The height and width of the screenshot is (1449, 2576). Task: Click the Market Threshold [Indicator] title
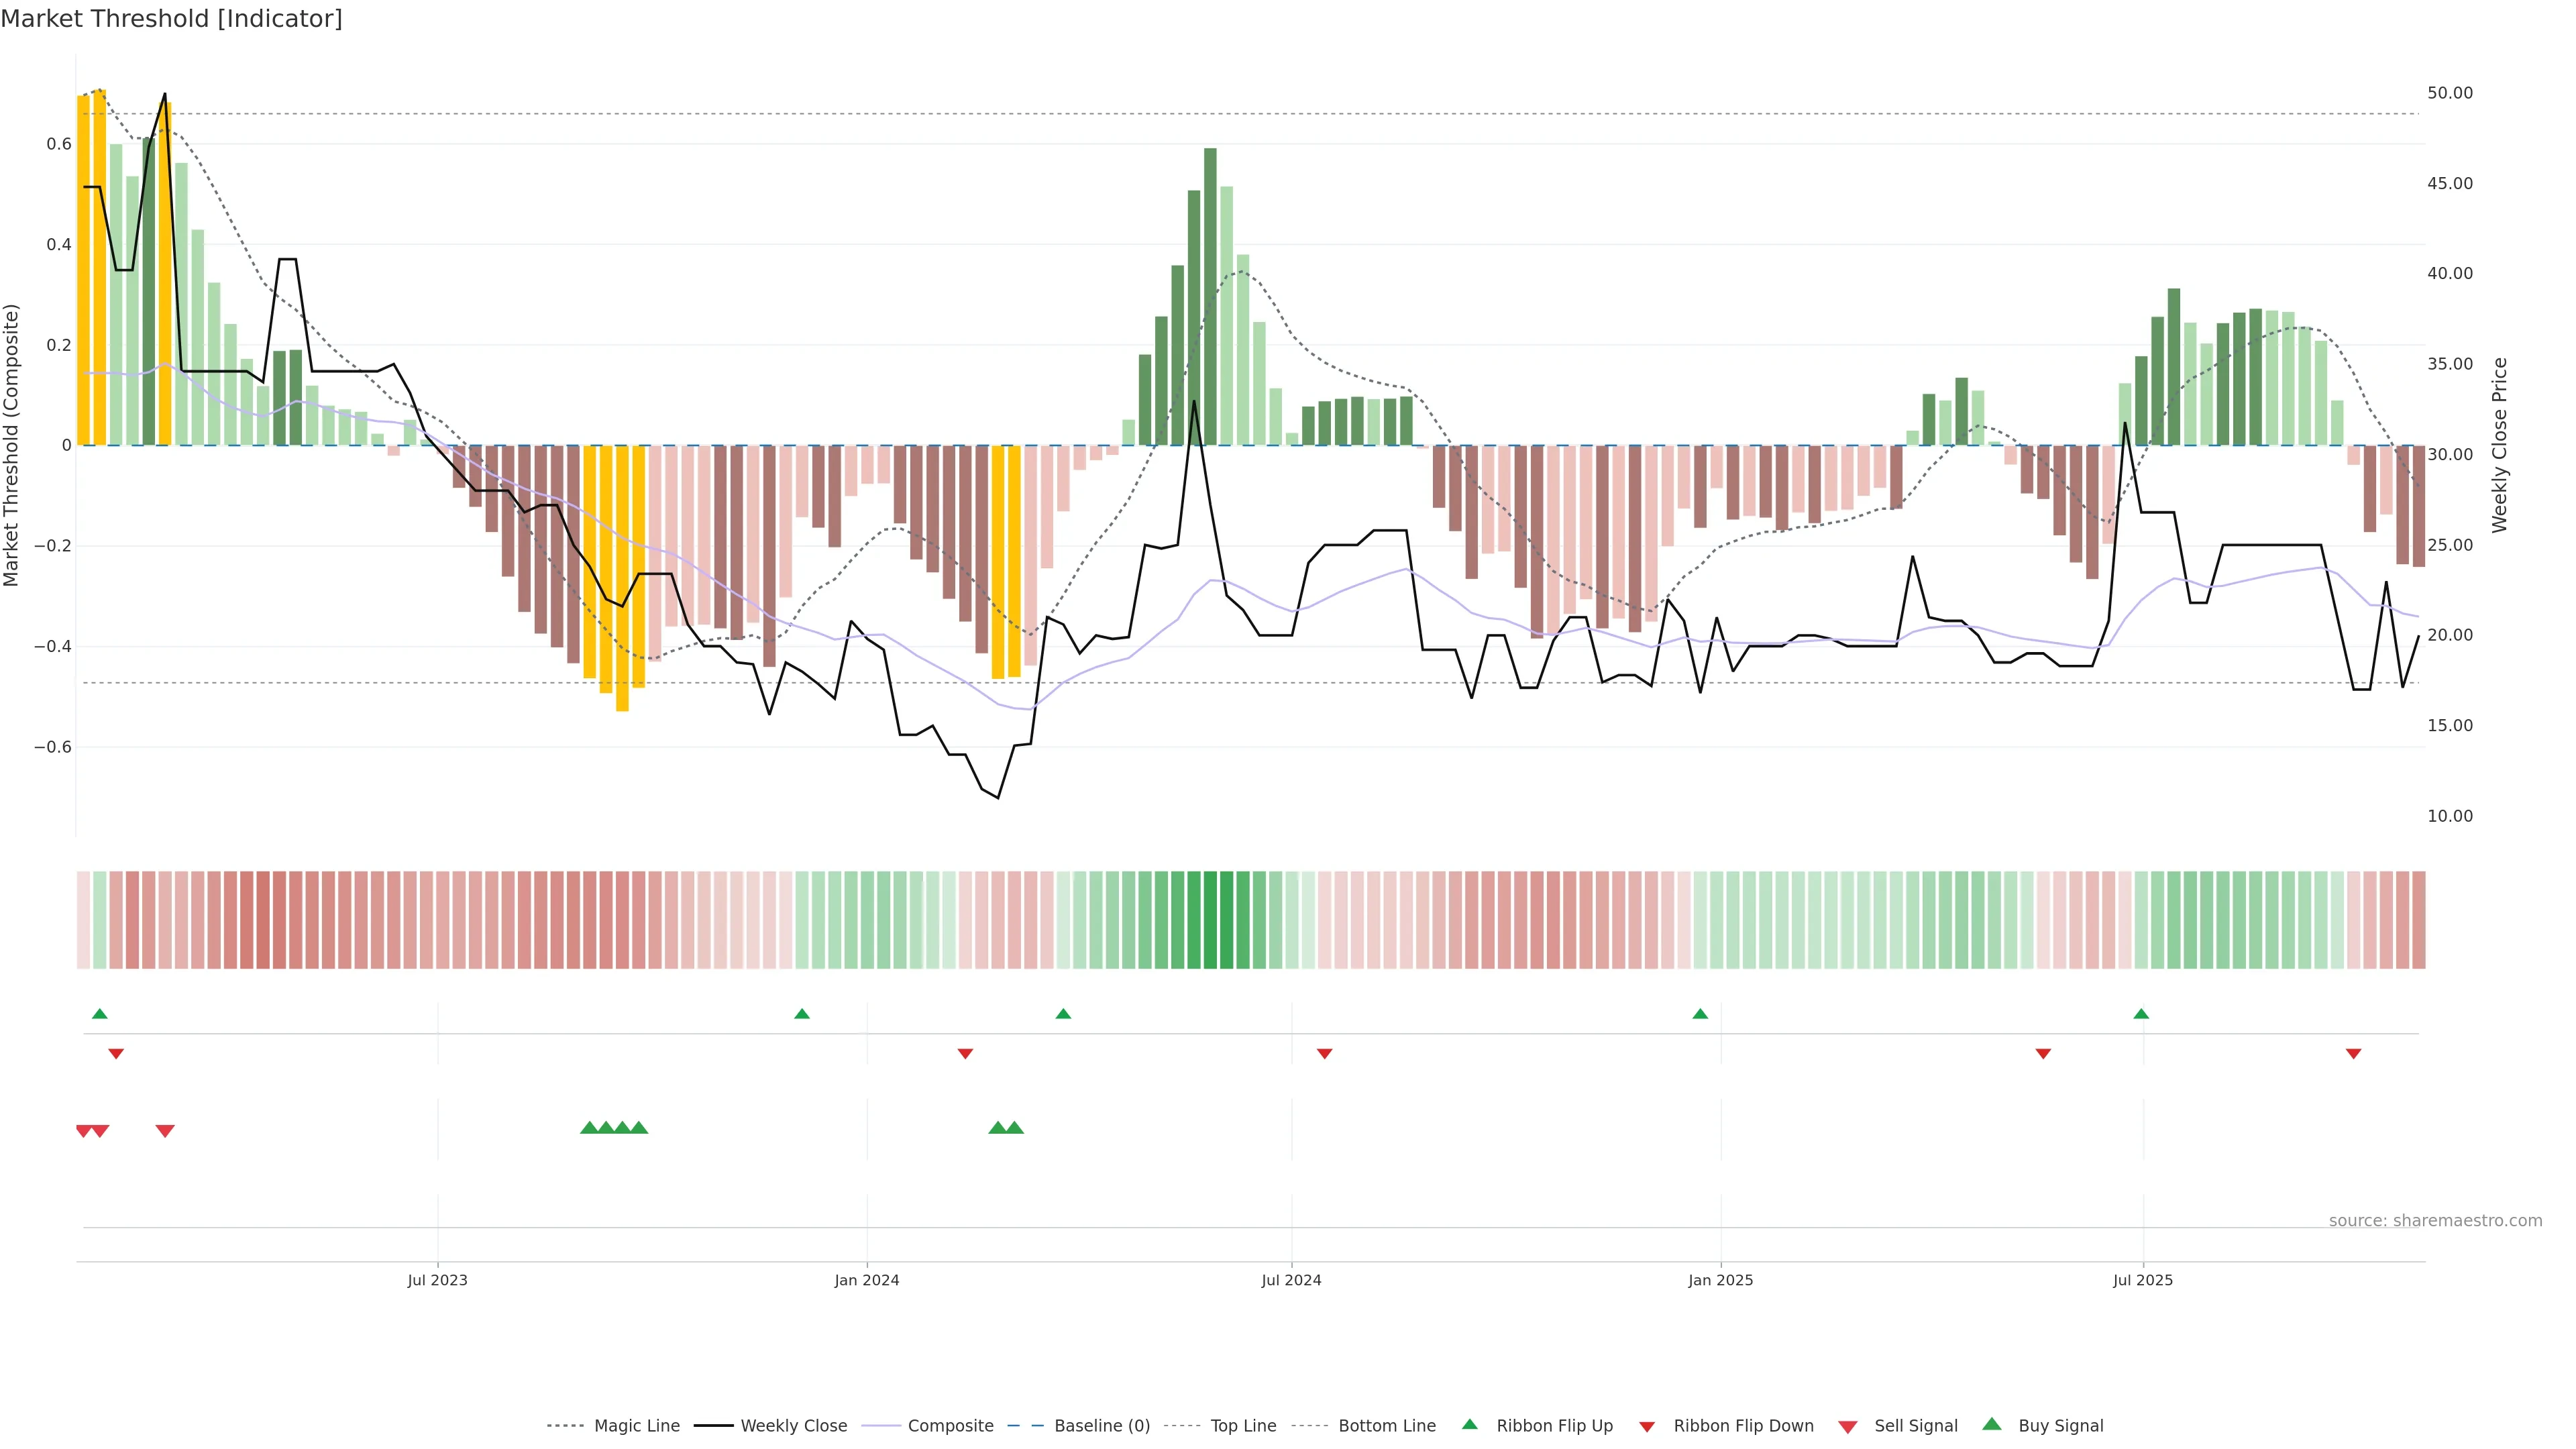171,19
